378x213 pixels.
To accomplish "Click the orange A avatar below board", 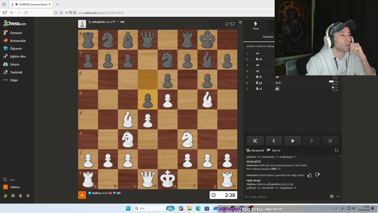I will point(82,195).
